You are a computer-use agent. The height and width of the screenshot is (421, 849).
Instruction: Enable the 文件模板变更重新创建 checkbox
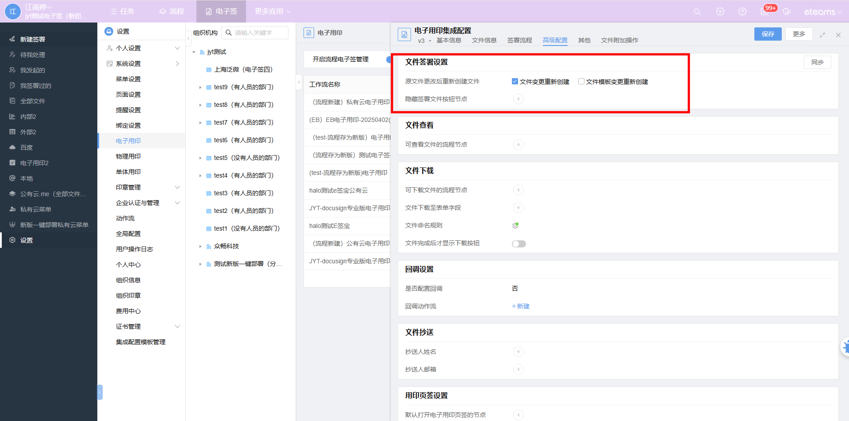[581, 81]
